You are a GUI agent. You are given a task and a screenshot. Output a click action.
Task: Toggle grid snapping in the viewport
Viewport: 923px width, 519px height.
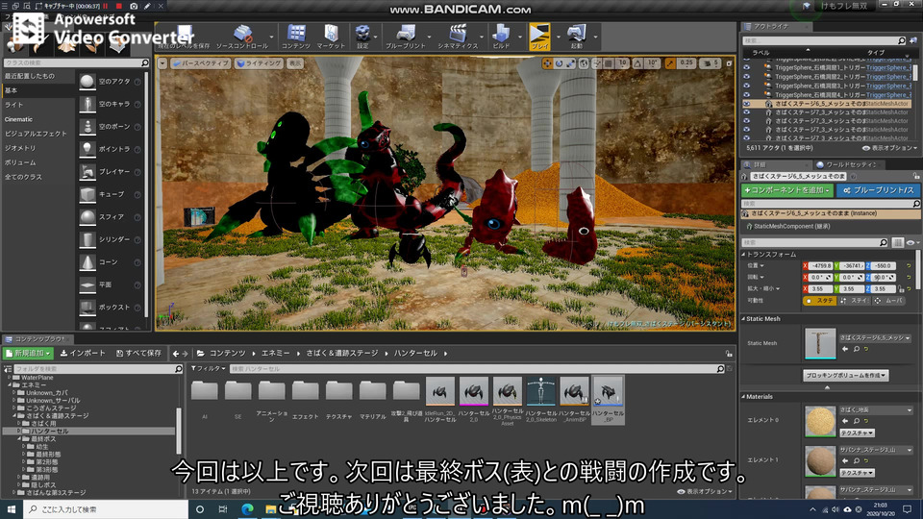click(609, 63)
